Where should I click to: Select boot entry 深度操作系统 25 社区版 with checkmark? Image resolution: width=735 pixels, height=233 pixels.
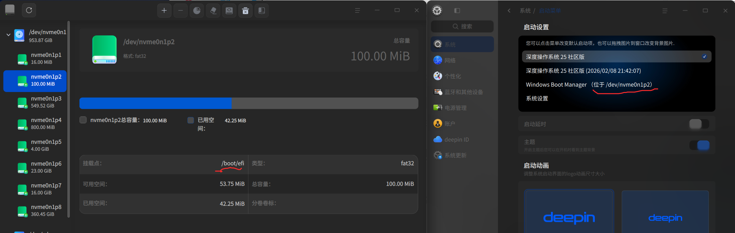pos(617,57)
